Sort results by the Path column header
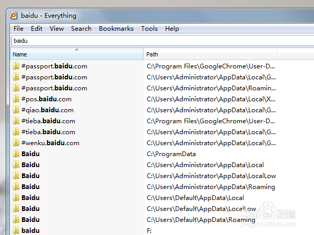Image resolution: width=314 pixels, height=235 pixels. coord(210,54)
